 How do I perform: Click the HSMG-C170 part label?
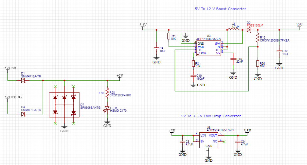[118, 111]
